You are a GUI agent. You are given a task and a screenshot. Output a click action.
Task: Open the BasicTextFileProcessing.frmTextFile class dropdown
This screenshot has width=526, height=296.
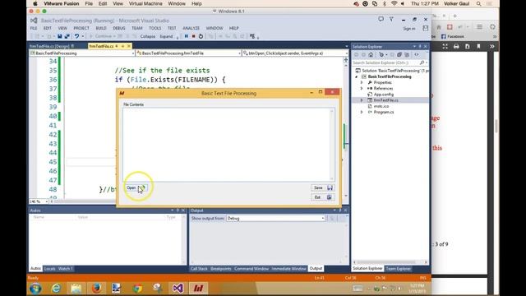click(x=188, y=53)
